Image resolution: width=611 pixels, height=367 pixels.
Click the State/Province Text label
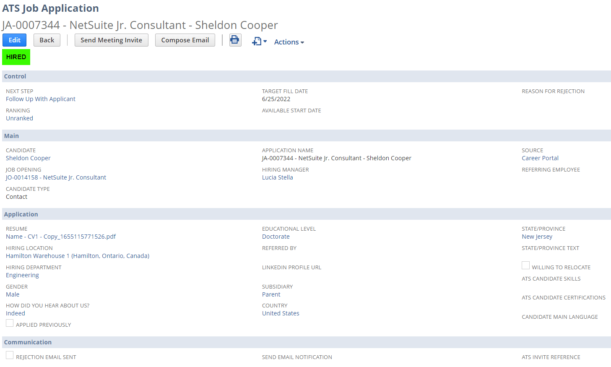pos(551,248)
